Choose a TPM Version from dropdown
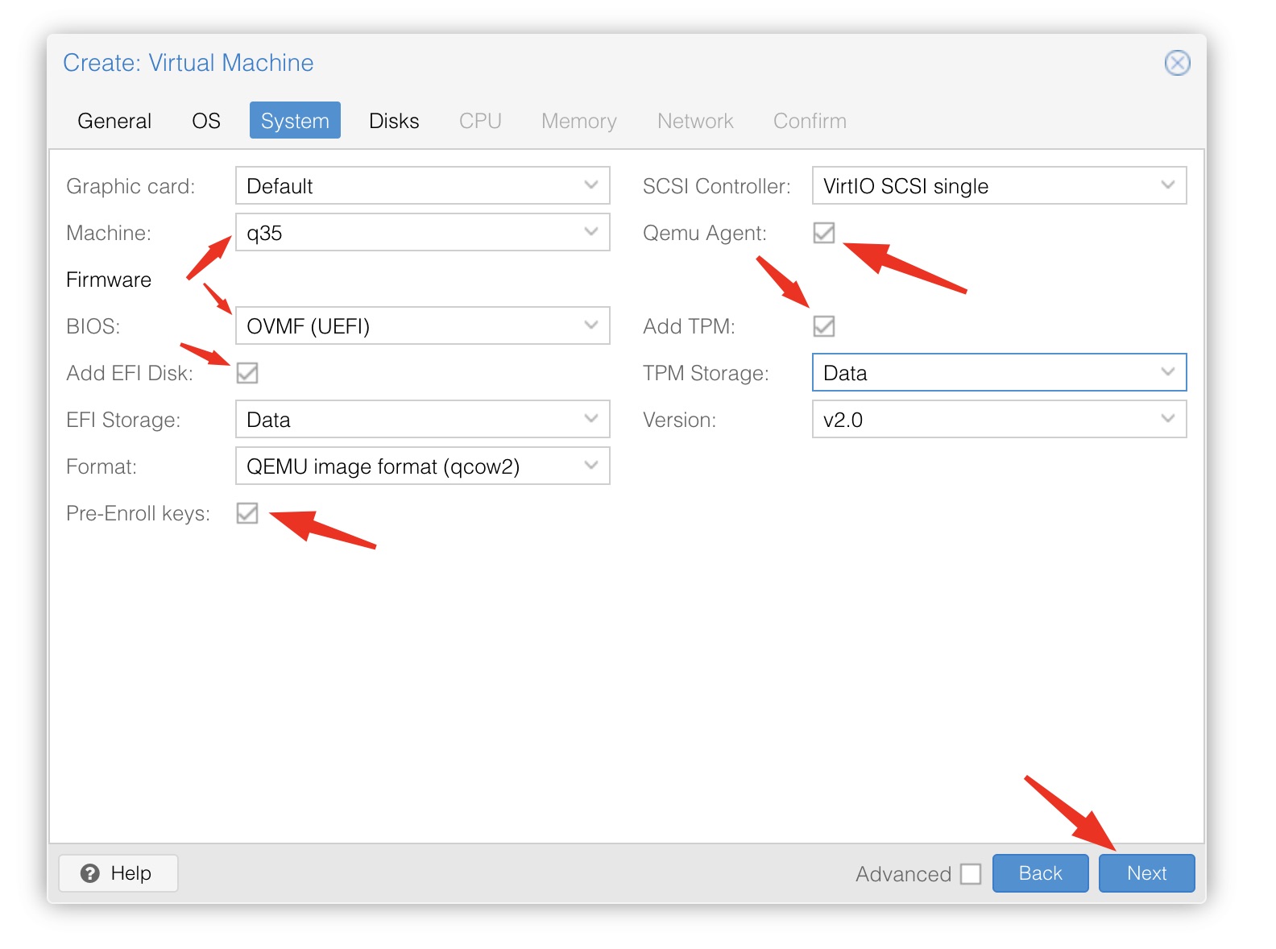This screenshot has width=1276, height=949. [999, 420]
